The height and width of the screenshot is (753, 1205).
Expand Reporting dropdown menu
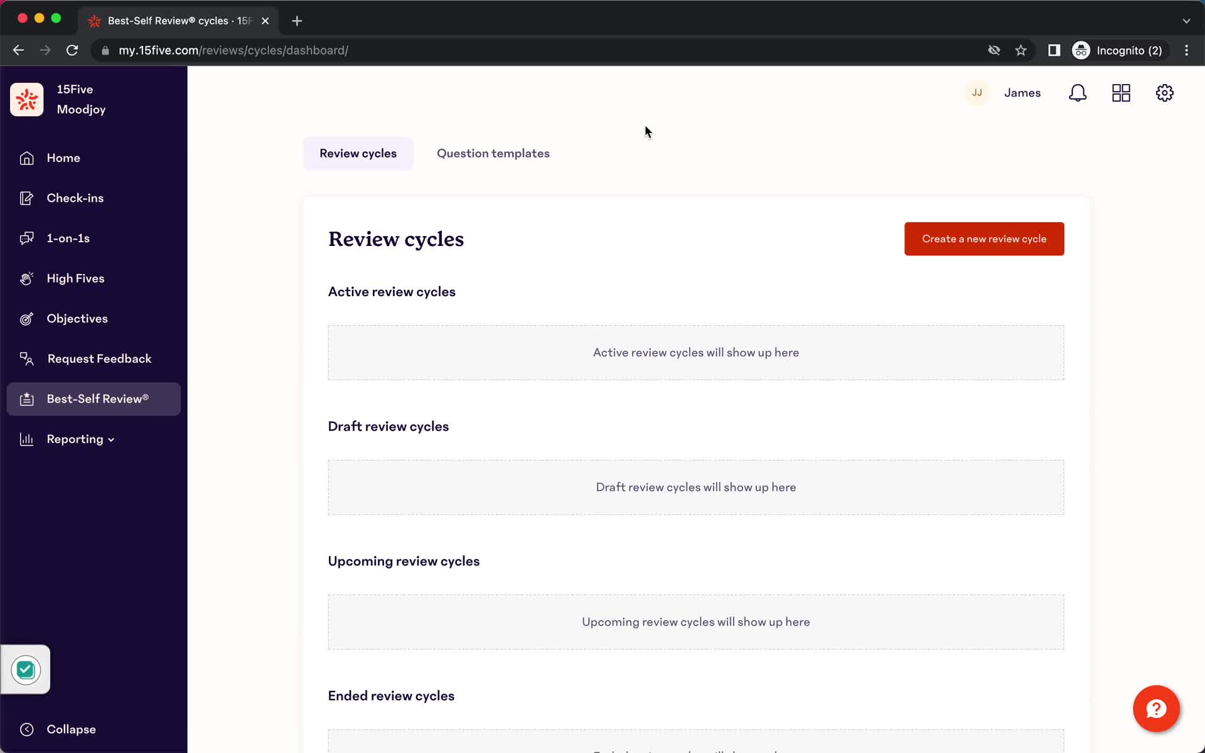click(80, 439)
